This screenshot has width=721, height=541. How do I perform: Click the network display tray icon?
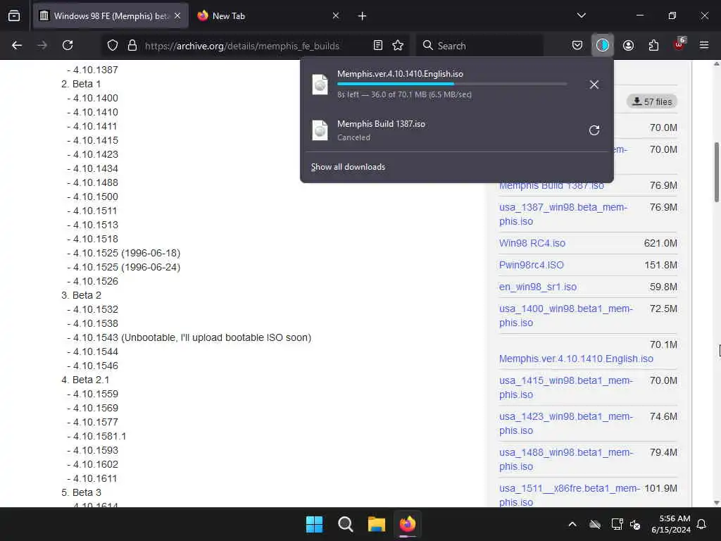point(617,524)
